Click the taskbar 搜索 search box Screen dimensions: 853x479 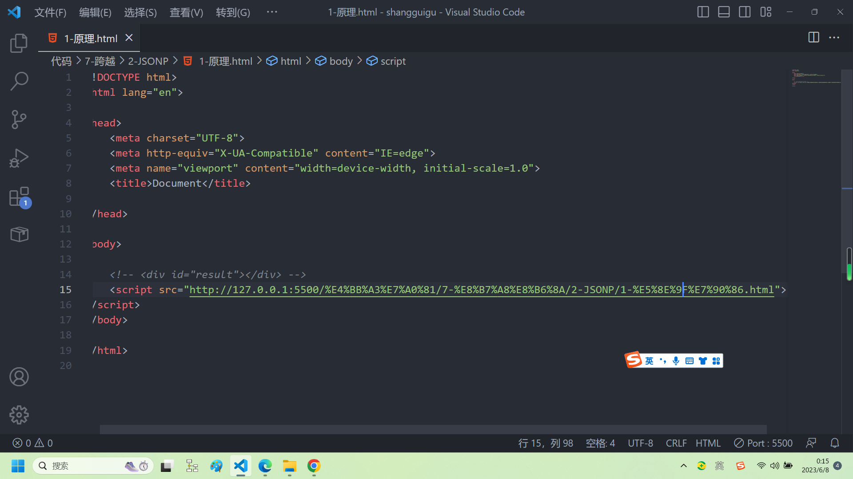93,466
